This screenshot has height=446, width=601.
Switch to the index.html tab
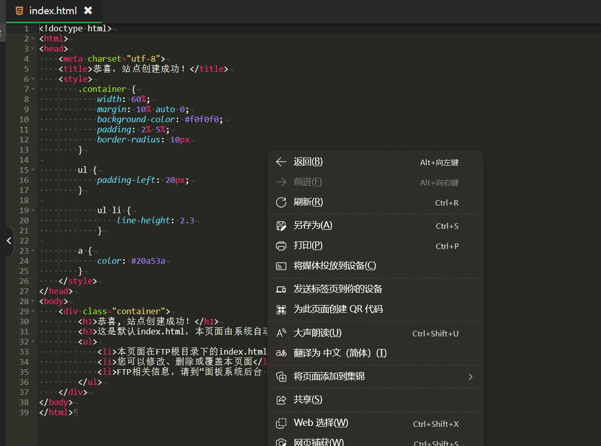53,11
